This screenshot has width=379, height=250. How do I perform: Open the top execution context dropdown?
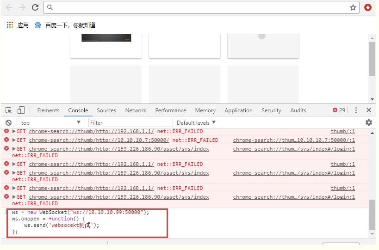[50, 122]
